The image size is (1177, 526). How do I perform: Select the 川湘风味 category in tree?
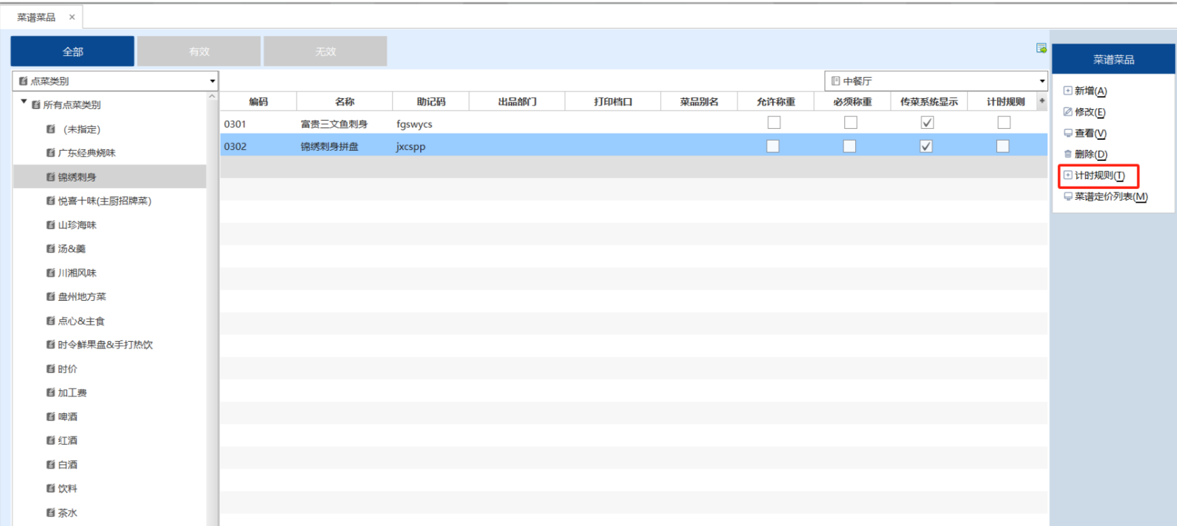pos(77,273)
